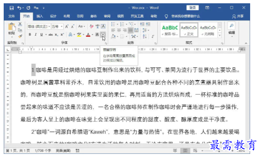
Task: Open the Numbering list dropdown
Action: point(127,24)
